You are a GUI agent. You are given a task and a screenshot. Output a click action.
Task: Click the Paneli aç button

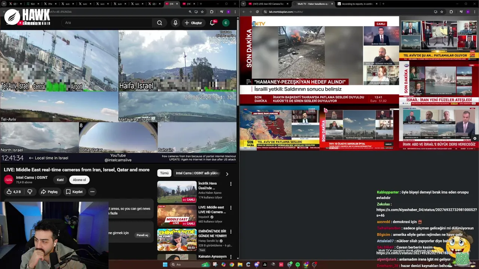pos(142,235)
